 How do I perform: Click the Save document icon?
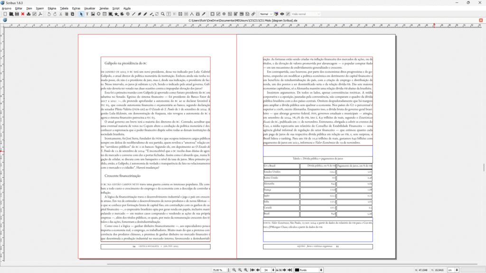17,14
